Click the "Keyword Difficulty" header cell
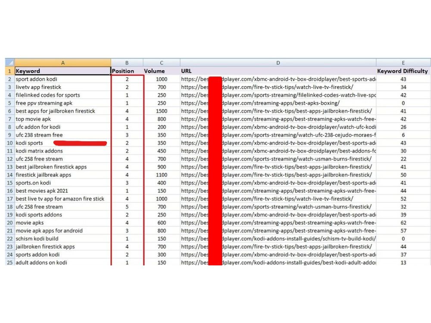This screenshot has width=431, height=323. [403, 71]
